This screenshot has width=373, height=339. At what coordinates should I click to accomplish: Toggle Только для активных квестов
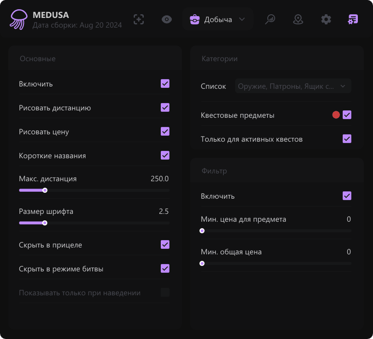[x=347, y=139]
